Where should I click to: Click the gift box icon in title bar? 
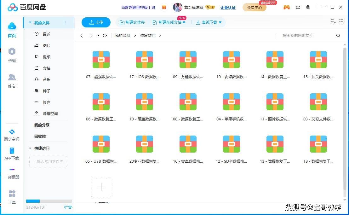164,7
